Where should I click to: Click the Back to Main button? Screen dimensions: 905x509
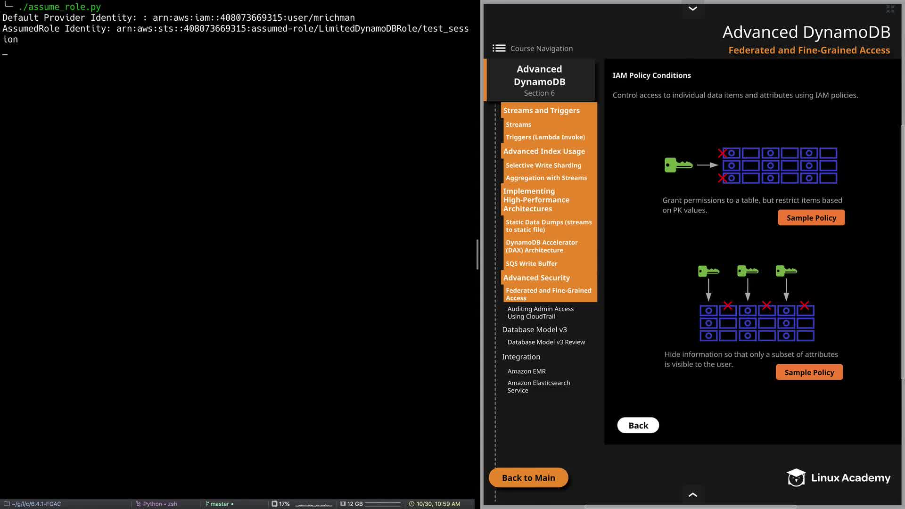[x=528, y=477]
